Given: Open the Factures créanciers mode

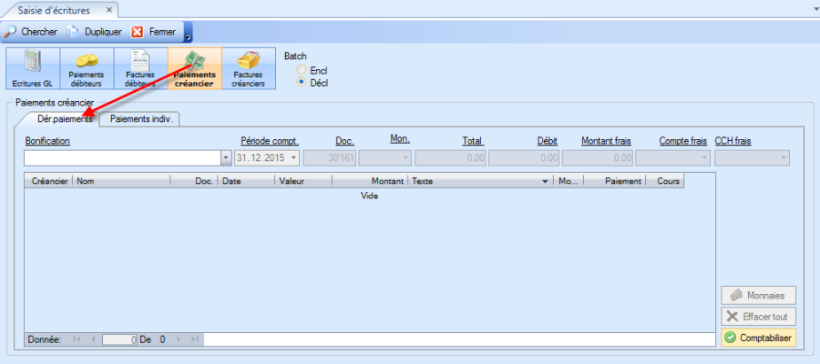Looking at the screenshot, I should pos(249,68).
